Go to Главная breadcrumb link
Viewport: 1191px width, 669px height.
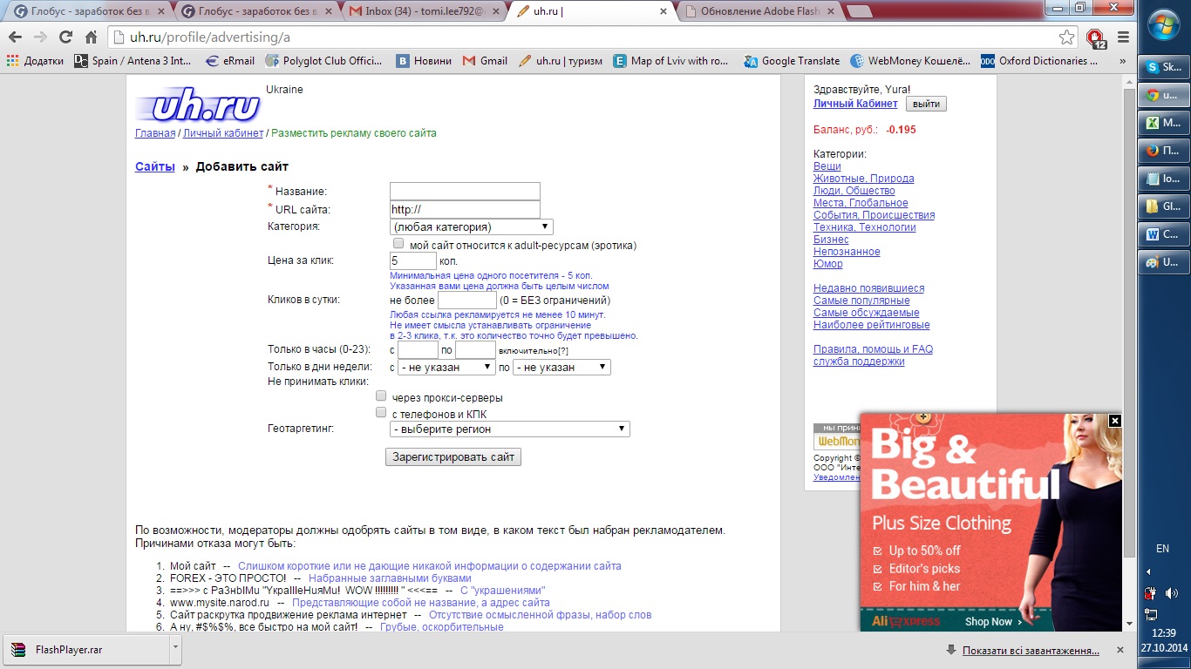pos(155,133)
